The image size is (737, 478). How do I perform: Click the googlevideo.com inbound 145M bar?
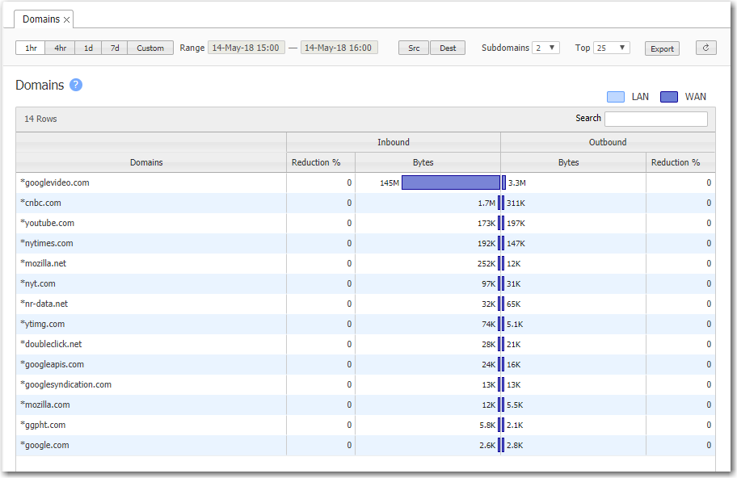(x=451, y=182)
